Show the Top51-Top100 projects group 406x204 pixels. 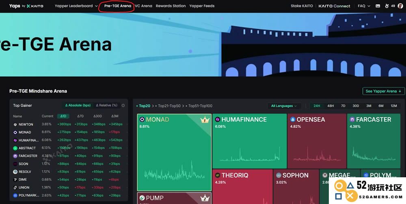click(199, 106)
